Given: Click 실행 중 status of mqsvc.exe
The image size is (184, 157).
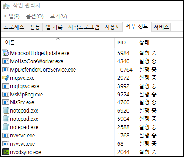Looking at the screenshot, I should [148, 78].
